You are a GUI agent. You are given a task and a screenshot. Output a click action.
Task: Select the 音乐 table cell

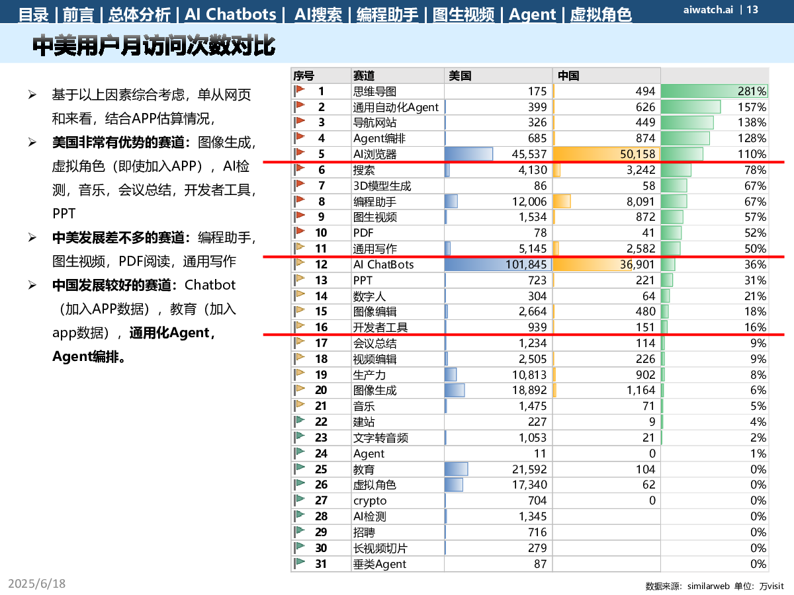click(x=397, y=406)
